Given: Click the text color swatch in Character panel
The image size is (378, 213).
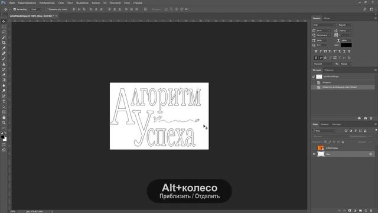Looking at the screenshot, I should 346,45.
